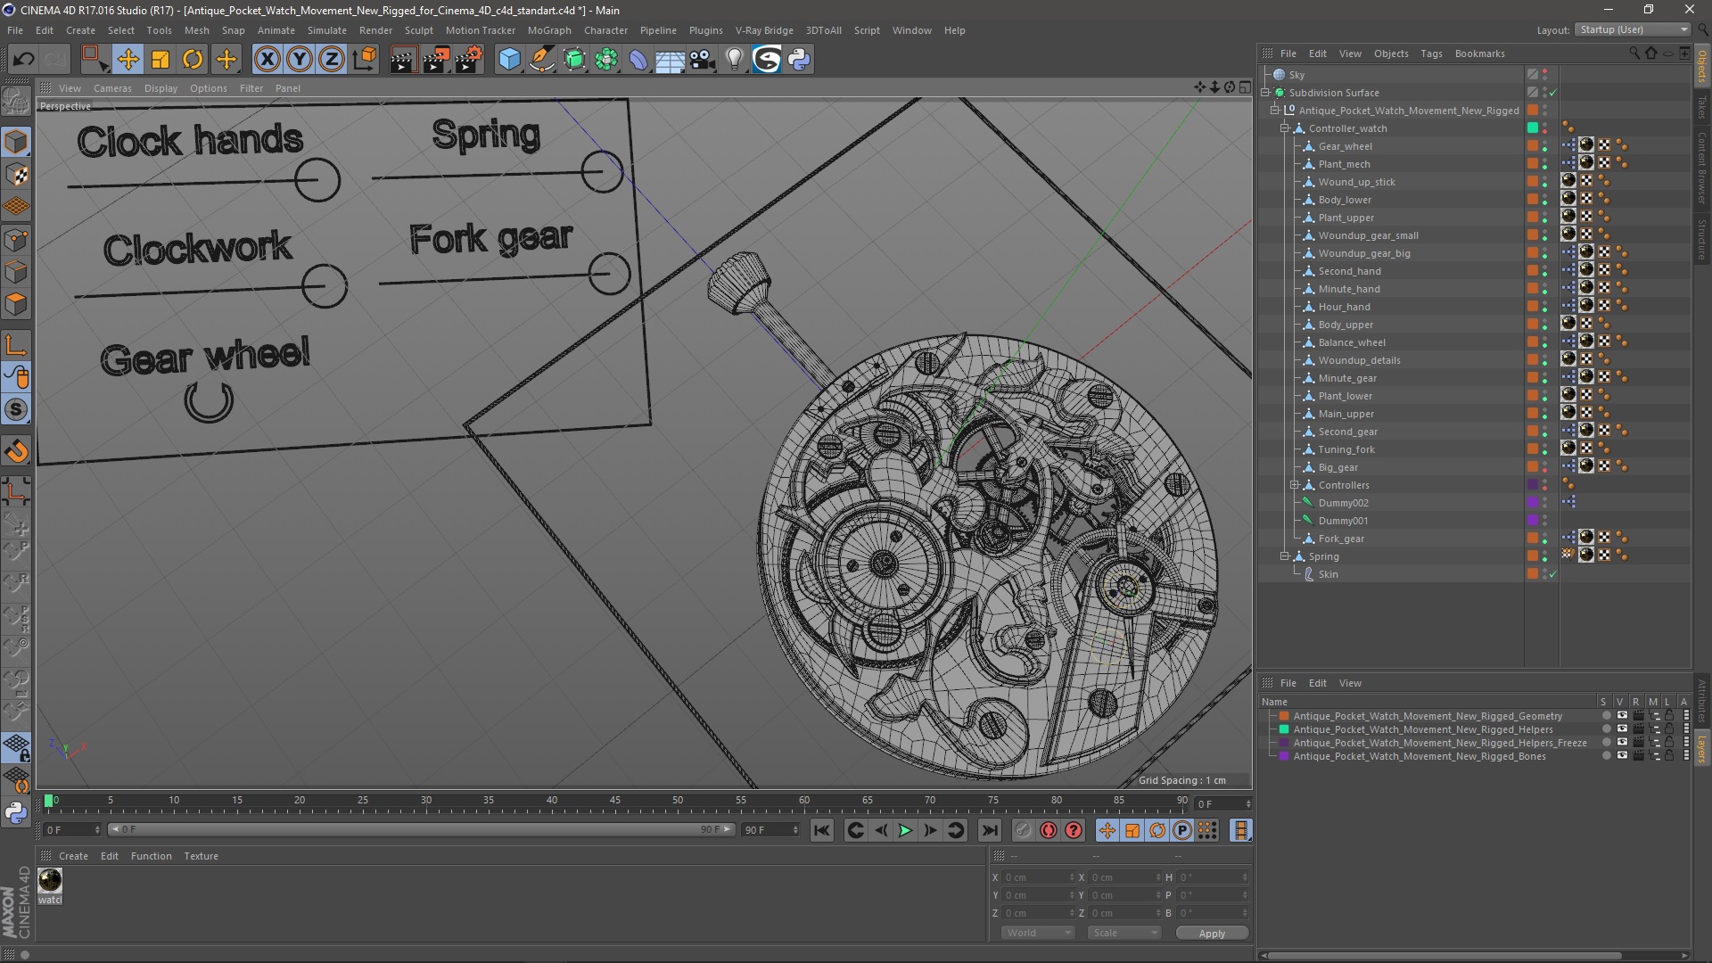The image size is (1712, 963).
Task: Select the Move tool
Action: point(128,59)
